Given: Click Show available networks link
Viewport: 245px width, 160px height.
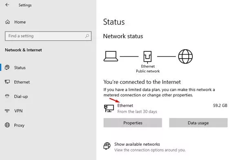Looking at the screenshot, I should click(137, 144).
